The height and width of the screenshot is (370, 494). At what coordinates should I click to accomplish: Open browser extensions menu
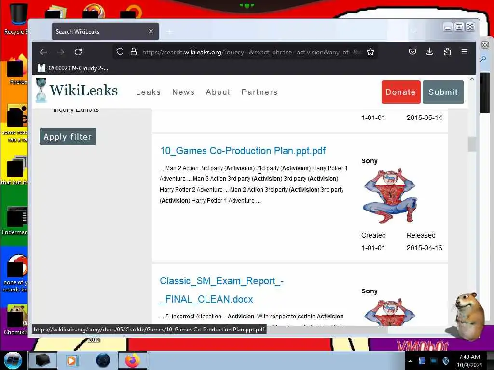click(447, 52)
